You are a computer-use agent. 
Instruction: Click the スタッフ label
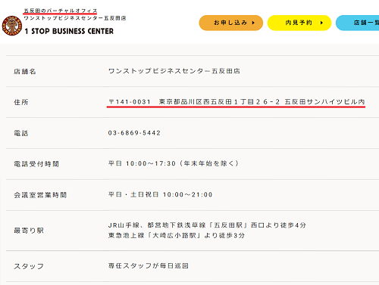tap(29, 266)
